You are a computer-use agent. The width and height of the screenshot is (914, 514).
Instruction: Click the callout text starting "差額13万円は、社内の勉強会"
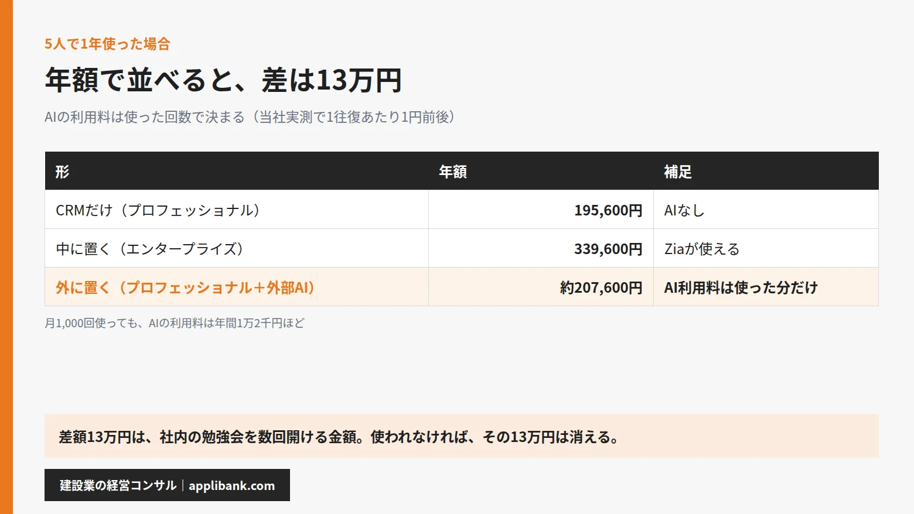[x=339, y=437]
